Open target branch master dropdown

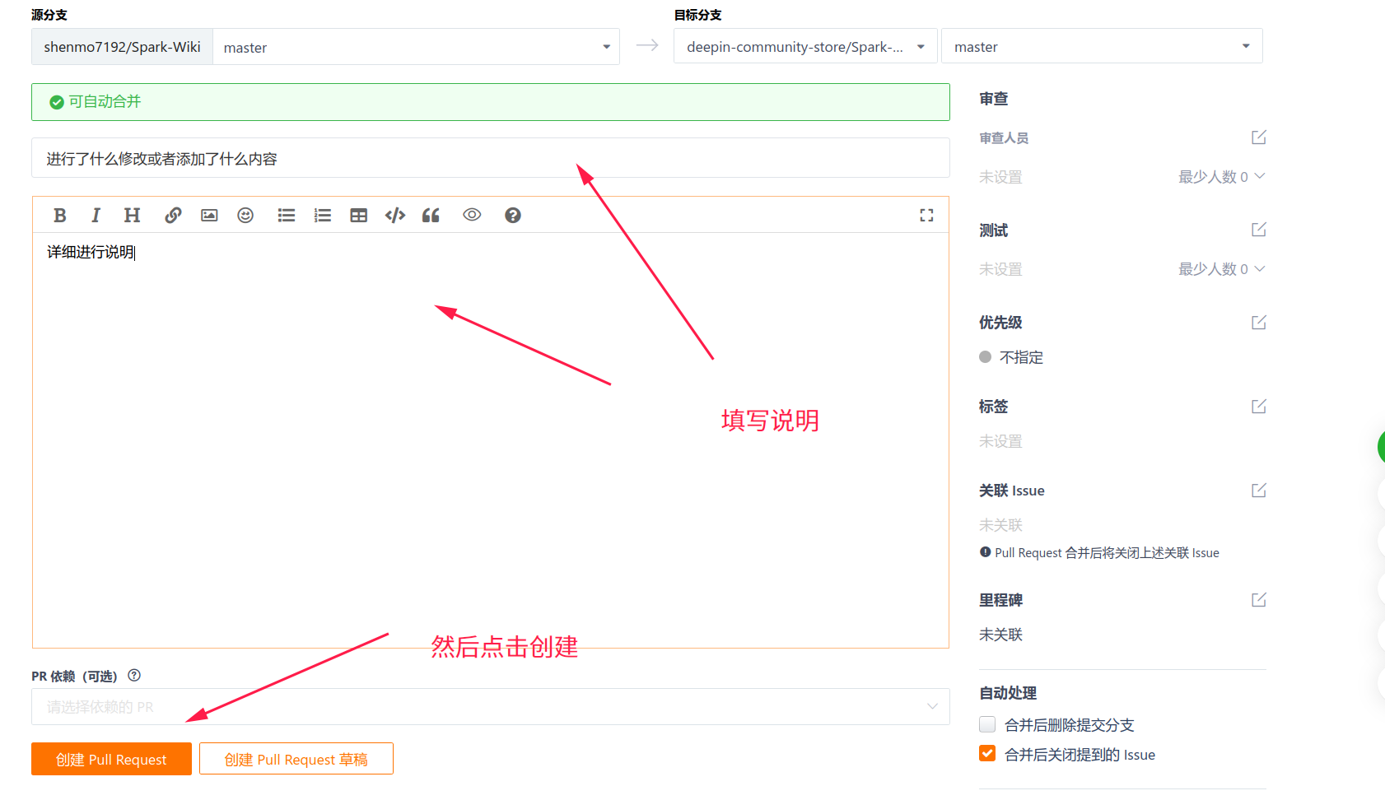click(1101, 47)
